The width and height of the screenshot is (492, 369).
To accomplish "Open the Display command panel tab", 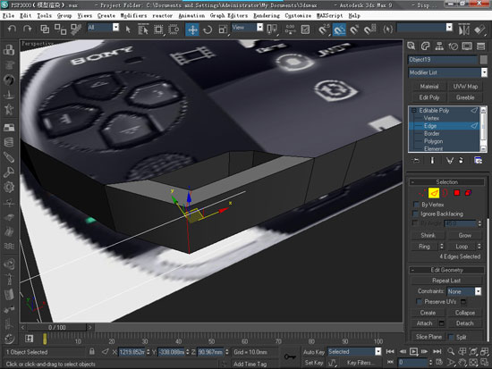I will point(467,46).
